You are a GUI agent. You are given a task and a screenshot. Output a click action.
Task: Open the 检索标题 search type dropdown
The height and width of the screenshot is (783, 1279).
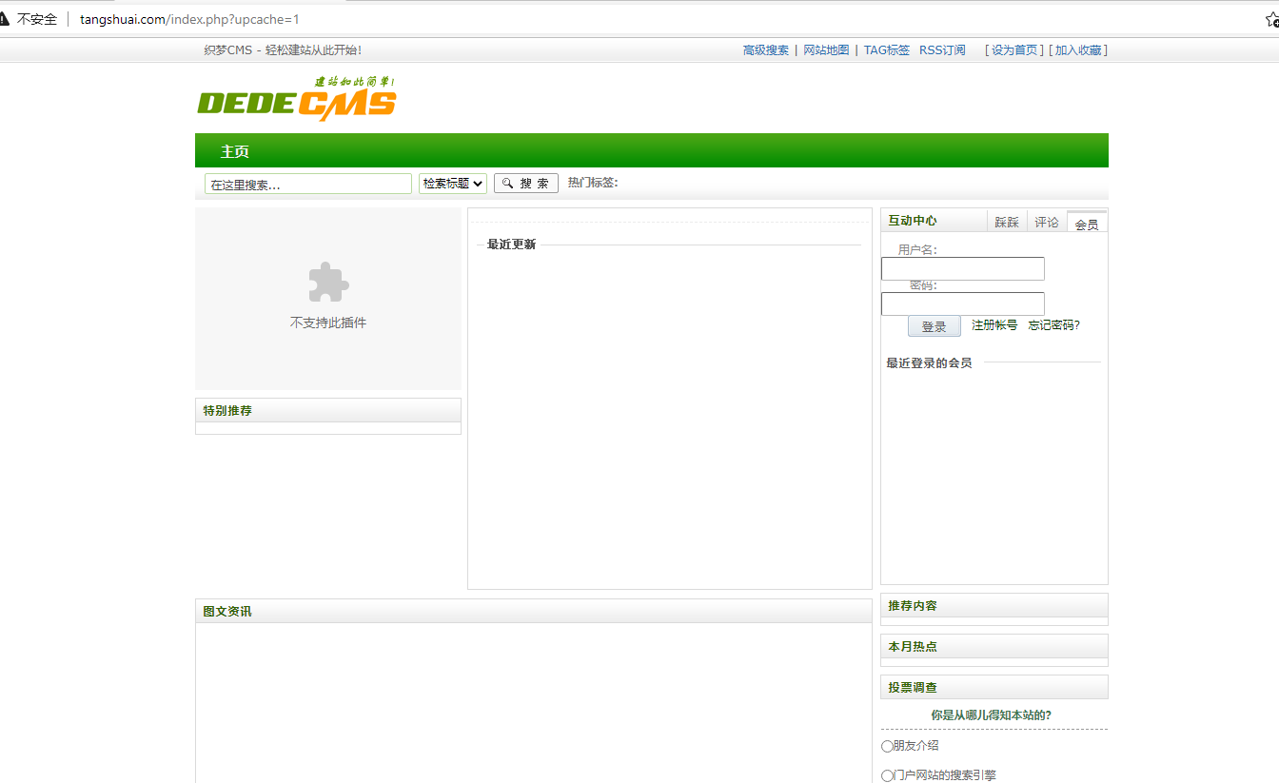[452, 183]
